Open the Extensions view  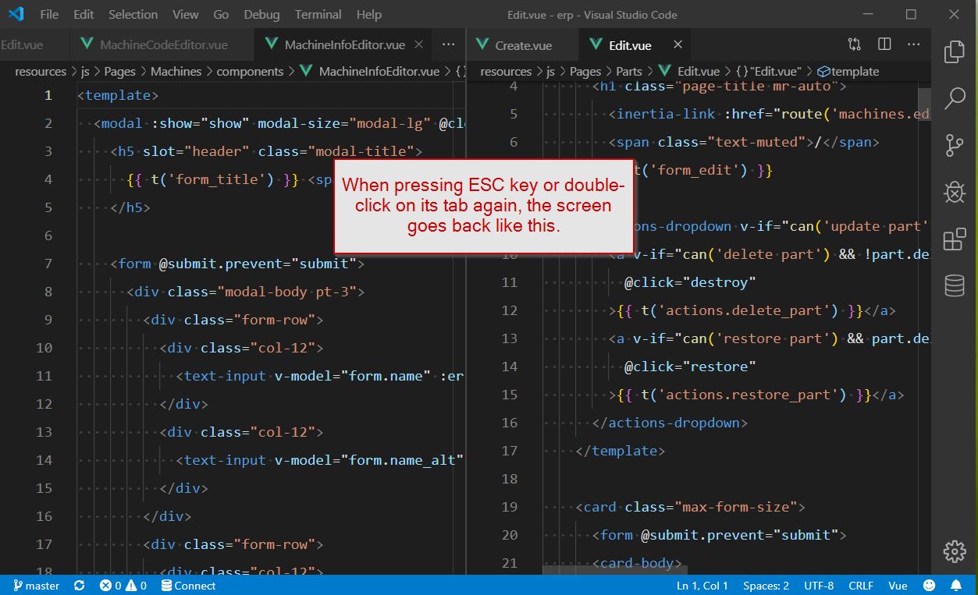point(954,239)
